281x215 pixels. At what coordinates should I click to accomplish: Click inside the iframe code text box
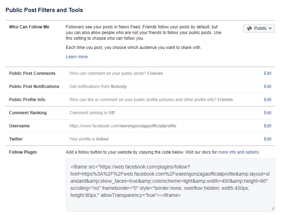tap(170, 184)
